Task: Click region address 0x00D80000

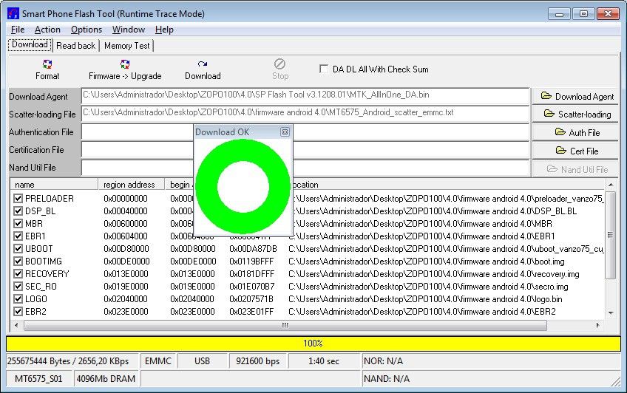Action: pyautogui.click(x=126, y=248)
